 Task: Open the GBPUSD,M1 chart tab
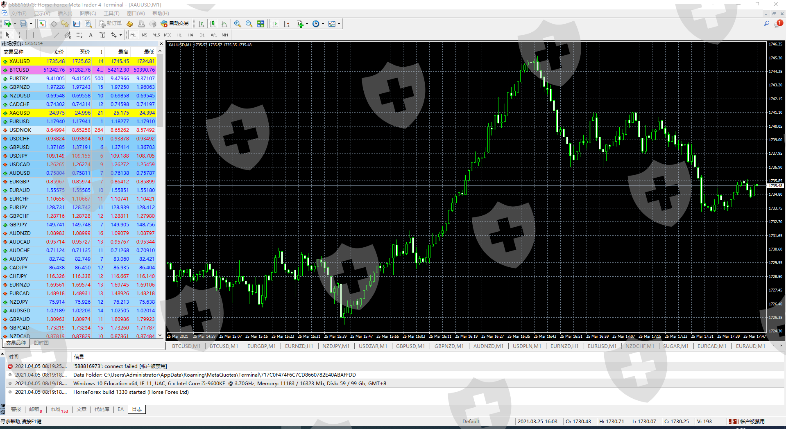pos(410,346)
